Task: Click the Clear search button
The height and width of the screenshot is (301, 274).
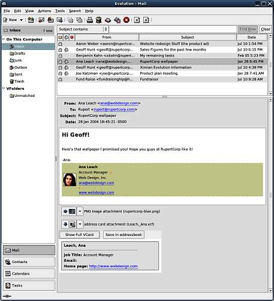Action: (266, 29)
